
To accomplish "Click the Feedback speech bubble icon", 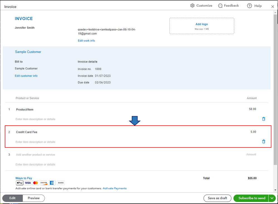I will (220, 6).
